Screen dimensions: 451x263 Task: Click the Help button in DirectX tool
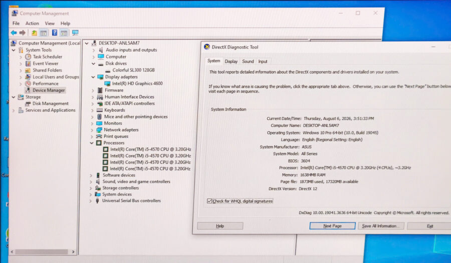[220, 226]
